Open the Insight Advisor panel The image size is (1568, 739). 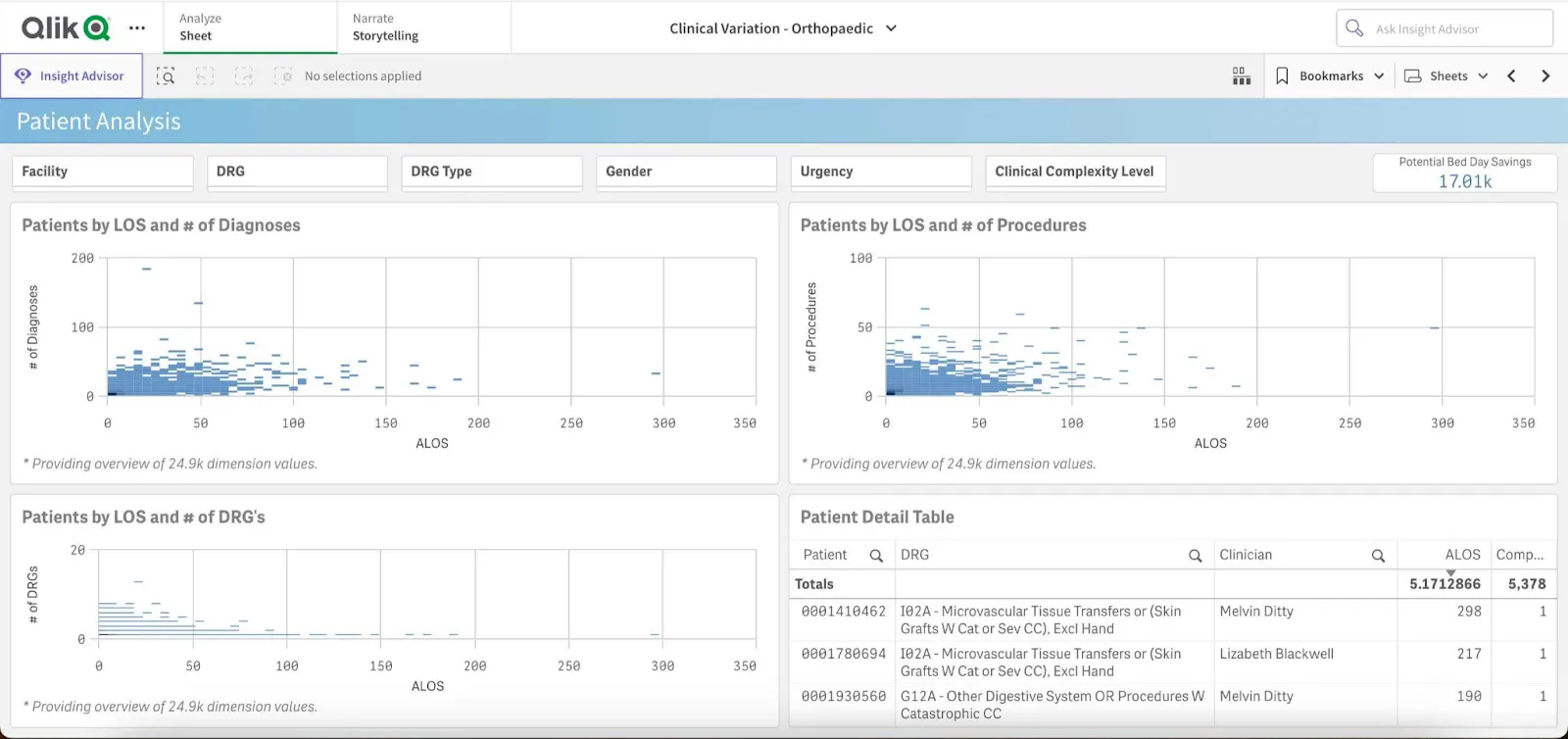point(72,75)
